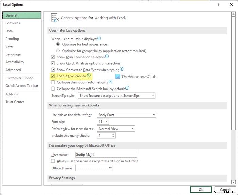Image resolution: width=238 pixels, height=195 pixels.
Task: Decrease the number of sheets spinner
Action: click(x=113, y=137)
